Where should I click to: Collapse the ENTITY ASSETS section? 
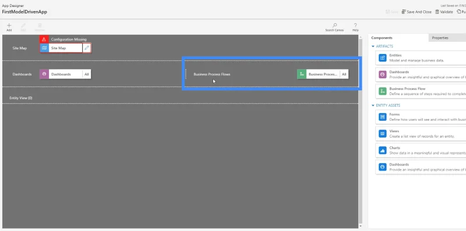[373, 106]
